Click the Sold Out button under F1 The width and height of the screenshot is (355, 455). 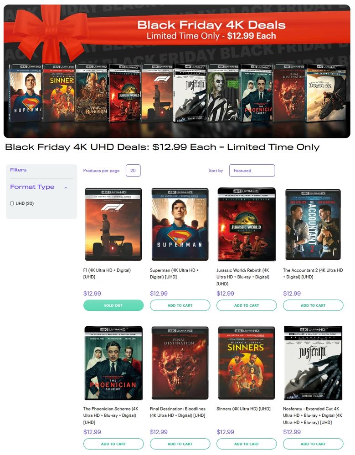113,305
